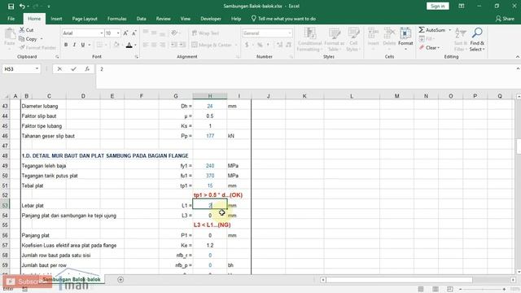Viewport: 521px width, 293px height.
Task: Select column L header
Action: (351, 96)
